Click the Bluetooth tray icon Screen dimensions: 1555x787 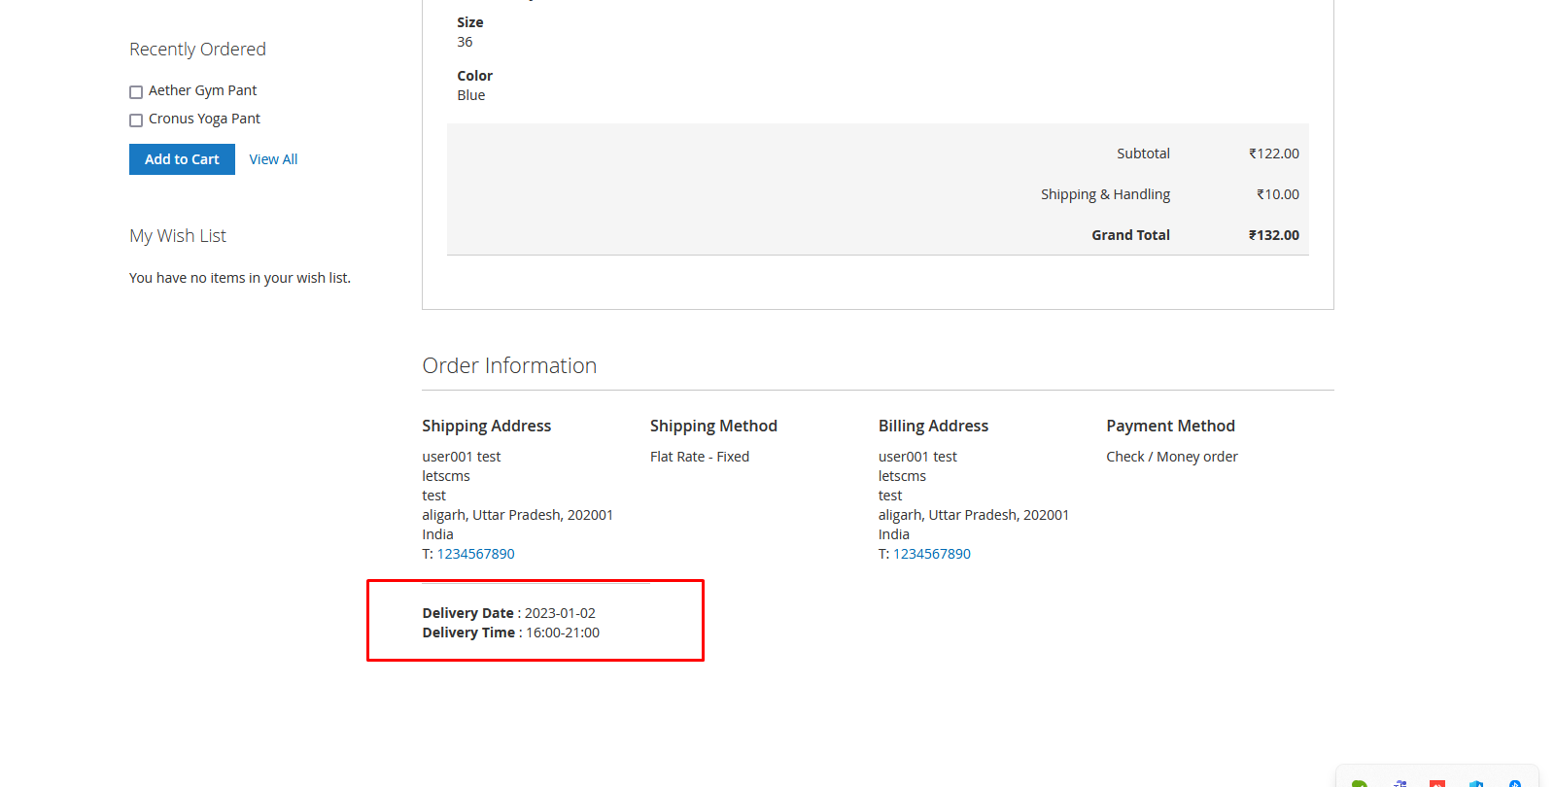[1514, 782]
